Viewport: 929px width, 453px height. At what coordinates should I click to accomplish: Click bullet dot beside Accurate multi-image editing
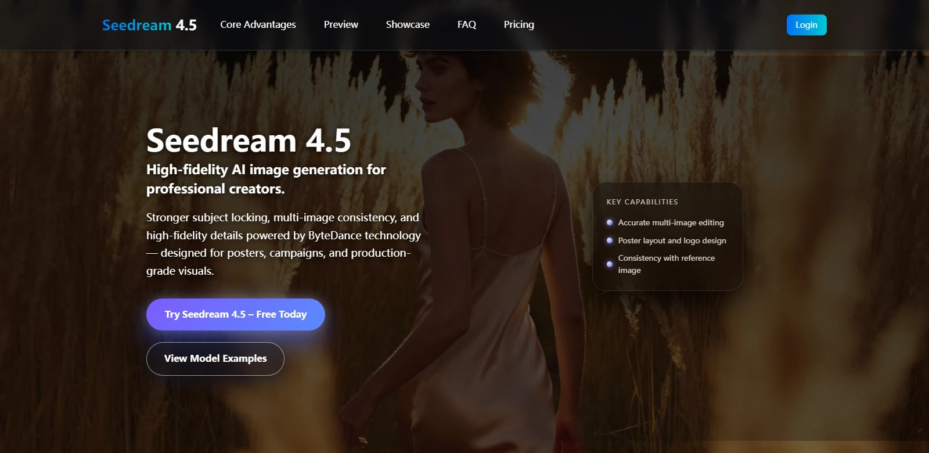[x=610, y=222]
